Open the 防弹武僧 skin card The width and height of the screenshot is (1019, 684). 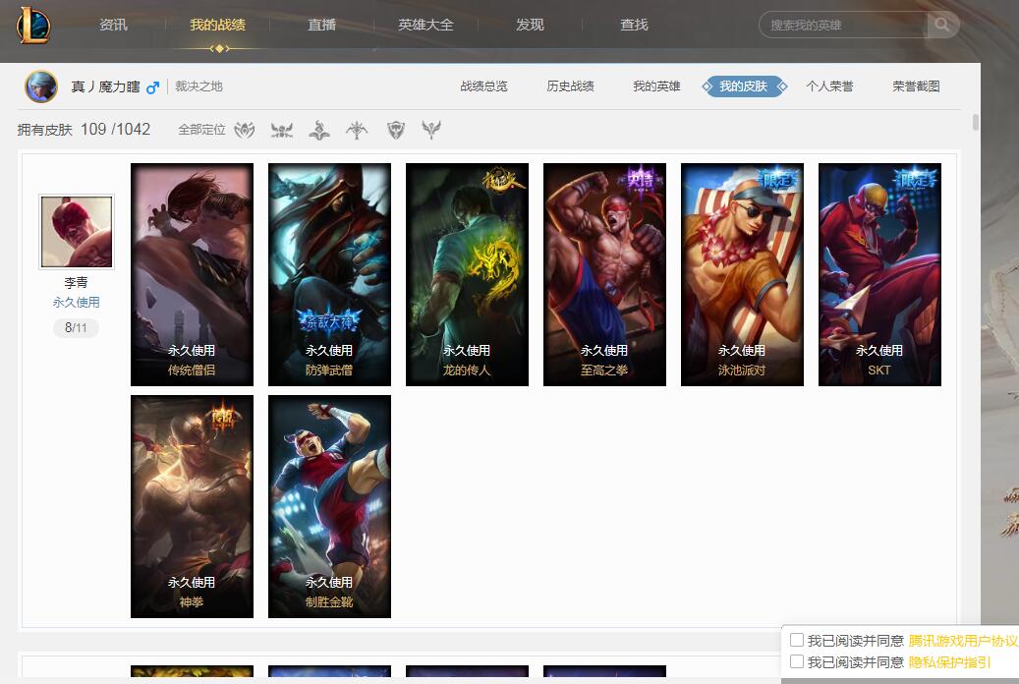pos(329,274)
